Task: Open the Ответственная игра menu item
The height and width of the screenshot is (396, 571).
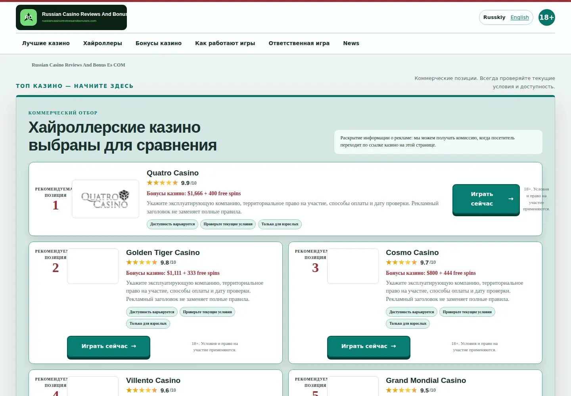Action: [299, 44]
